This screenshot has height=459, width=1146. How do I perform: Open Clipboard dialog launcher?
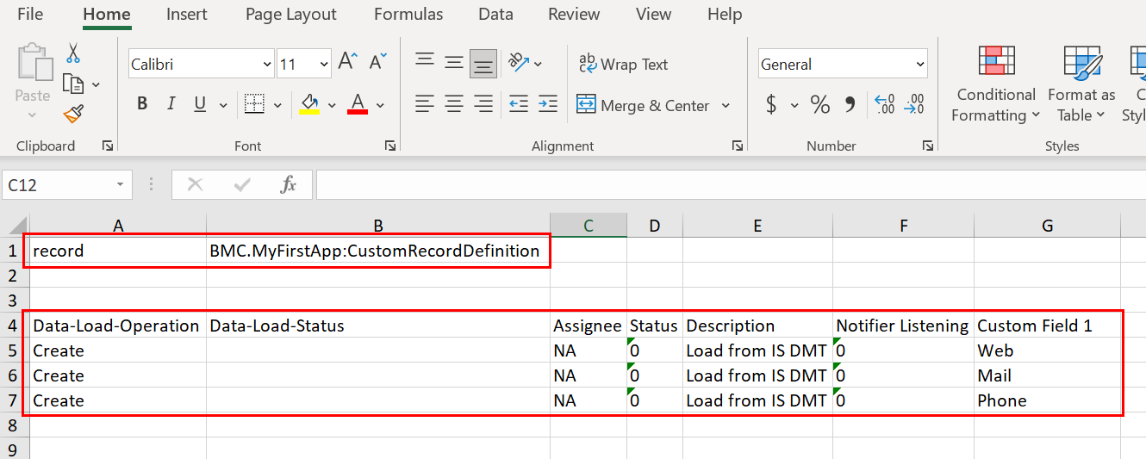coord(108,146)
